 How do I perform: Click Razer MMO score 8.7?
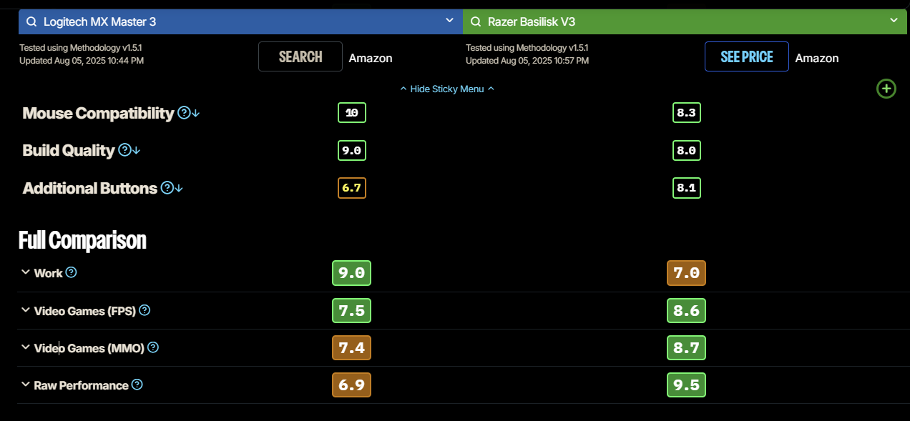(687, 348)
